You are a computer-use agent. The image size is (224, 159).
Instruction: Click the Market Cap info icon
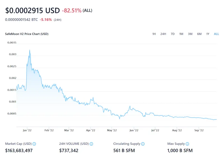pos(34,144)
